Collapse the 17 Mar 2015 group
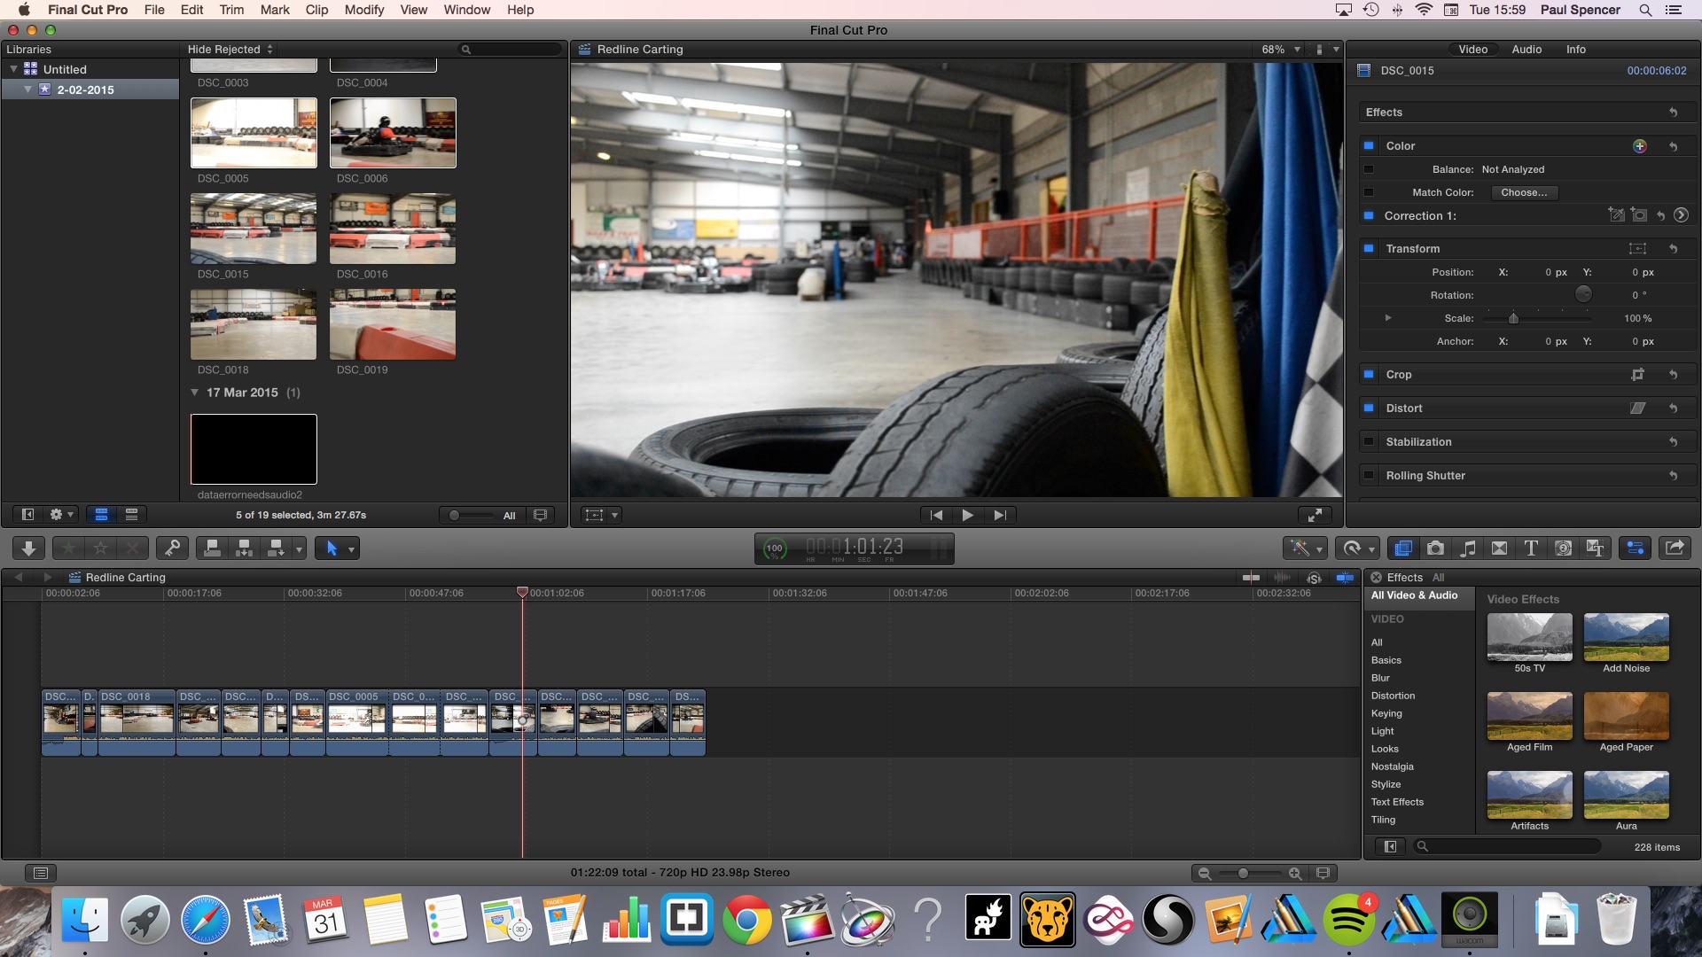1702x957 pixels. point(195,393)
